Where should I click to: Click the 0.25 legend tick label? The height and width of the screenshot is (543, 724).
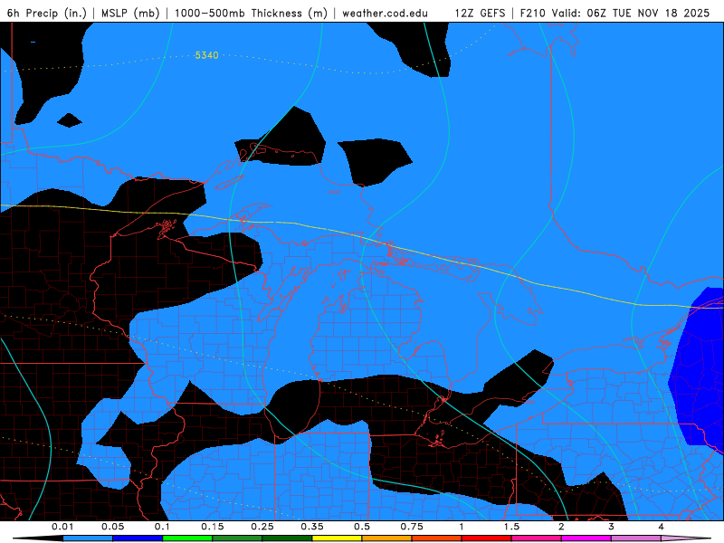pyautogui.click(x=262, y=527)
